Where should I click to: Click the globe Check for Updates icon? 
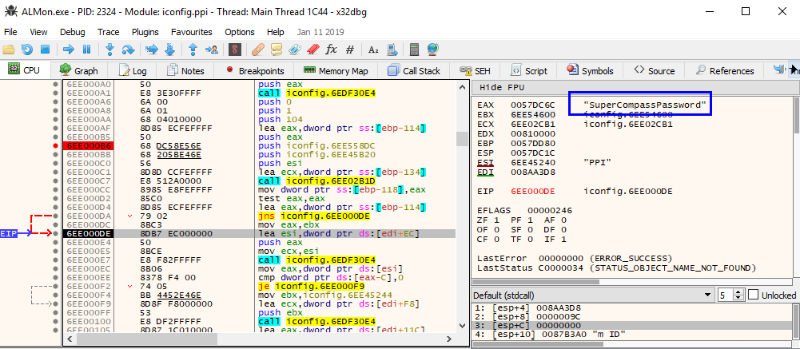pyautogui.click(x=432, y=50)
